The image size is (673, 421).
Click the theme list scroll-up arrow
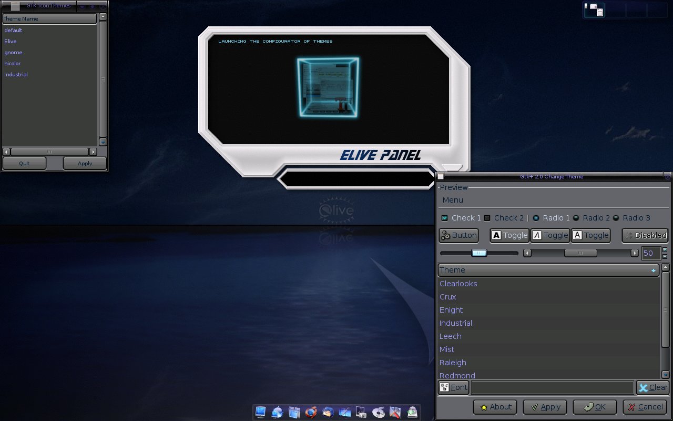(665, 268)
